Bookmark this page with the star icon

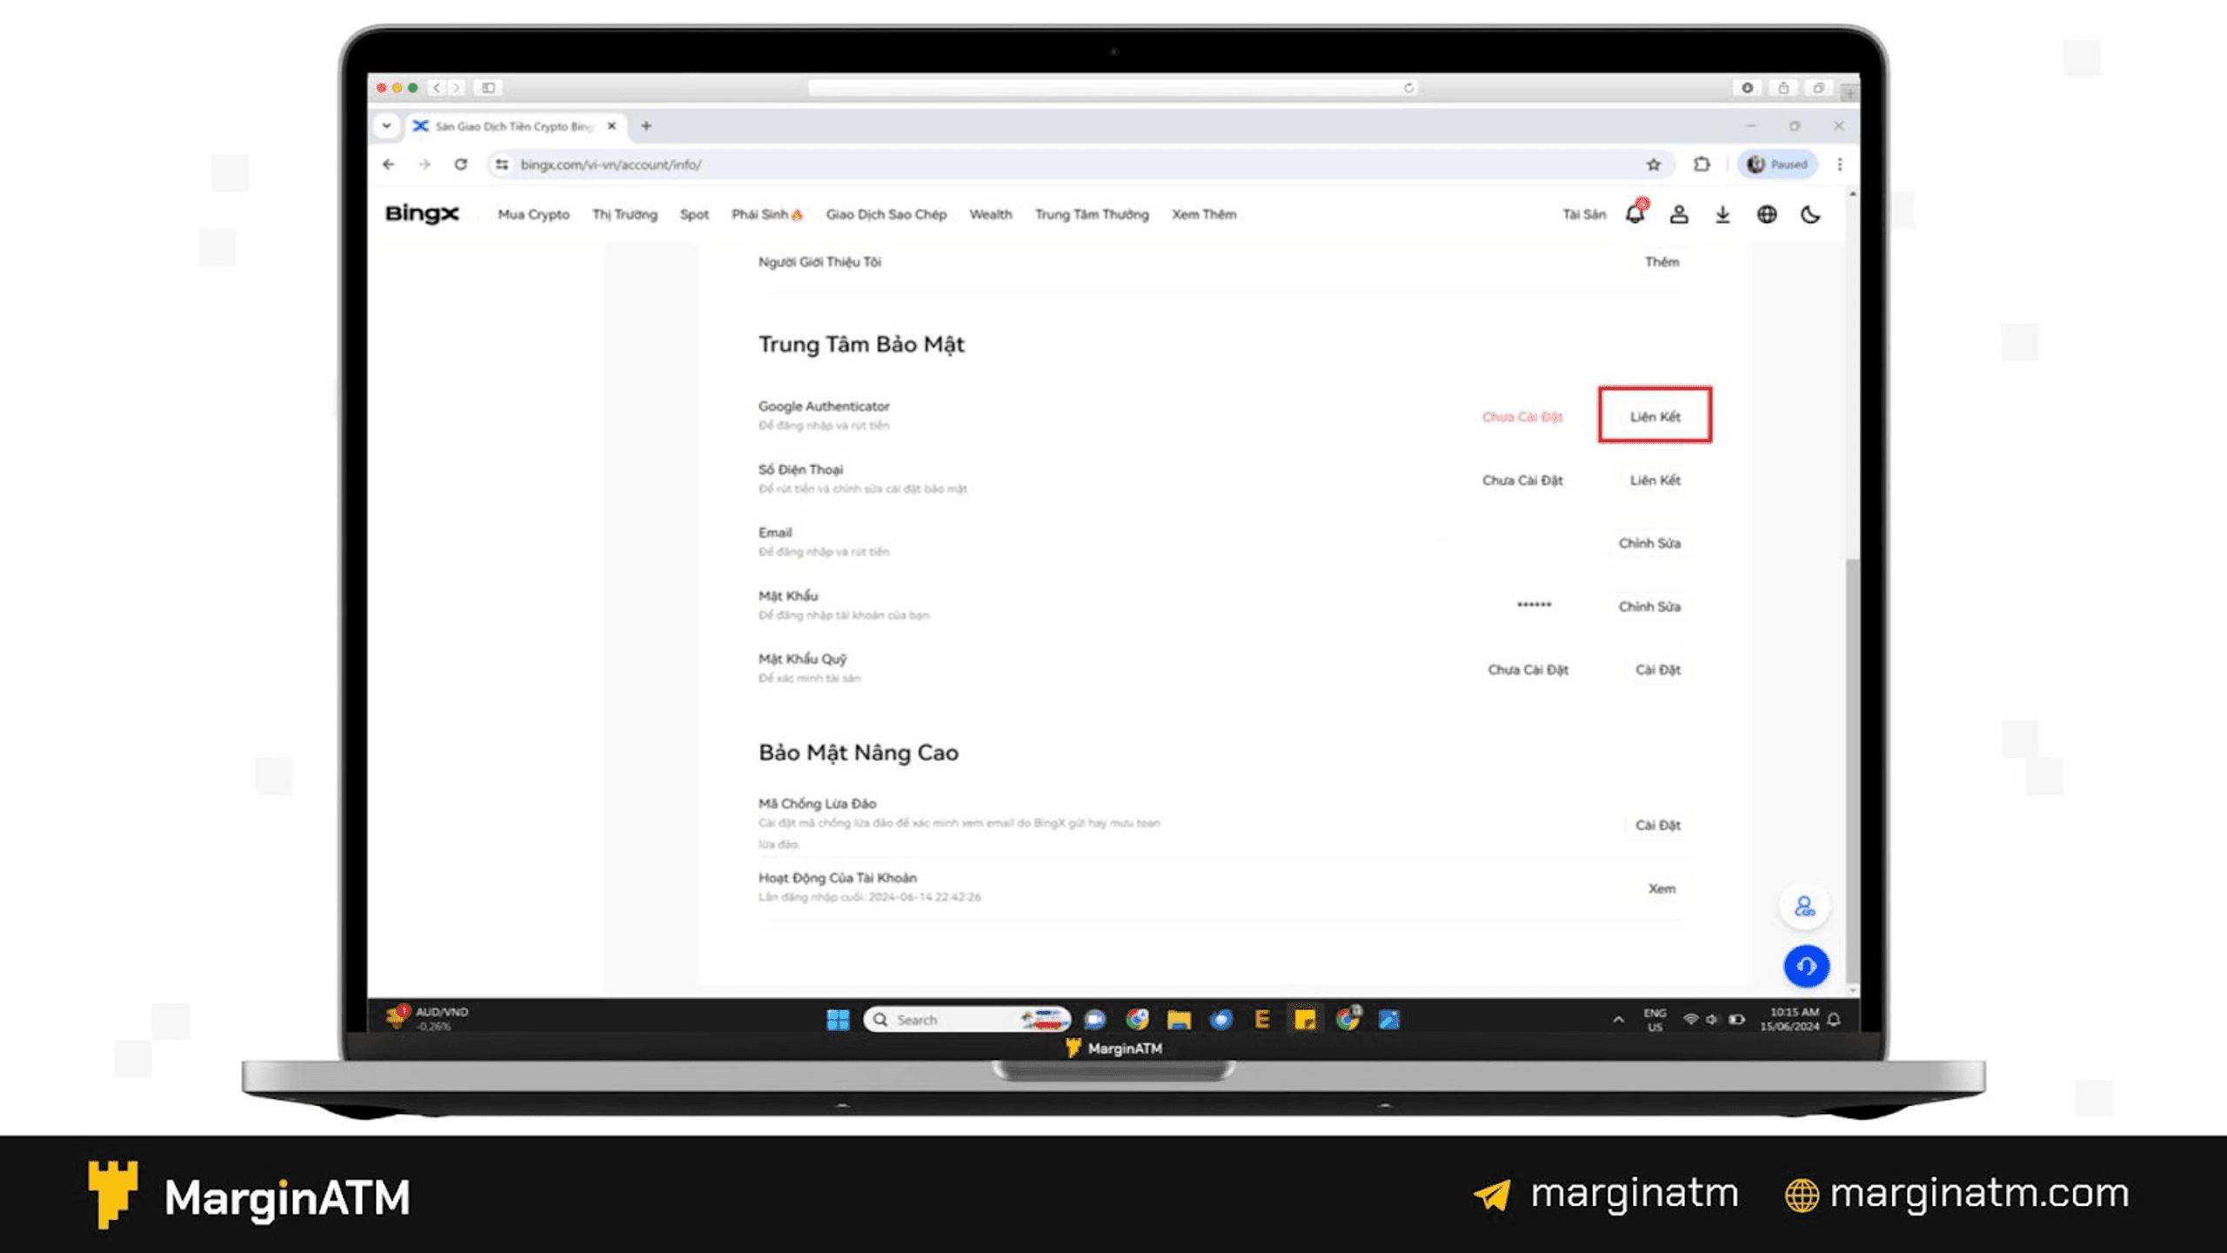(1654, 164)
